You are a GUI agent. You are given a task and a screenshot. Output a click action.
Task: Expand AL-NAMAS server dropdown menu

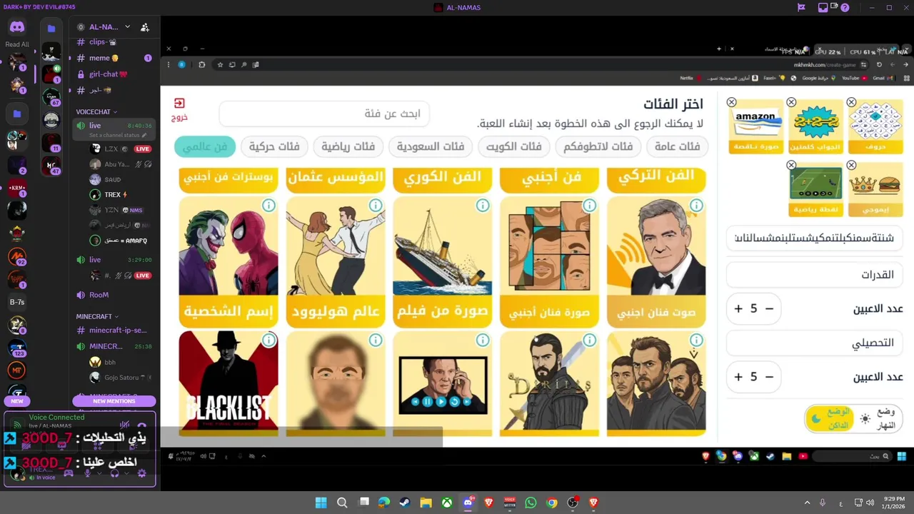[x=128, y=27]
